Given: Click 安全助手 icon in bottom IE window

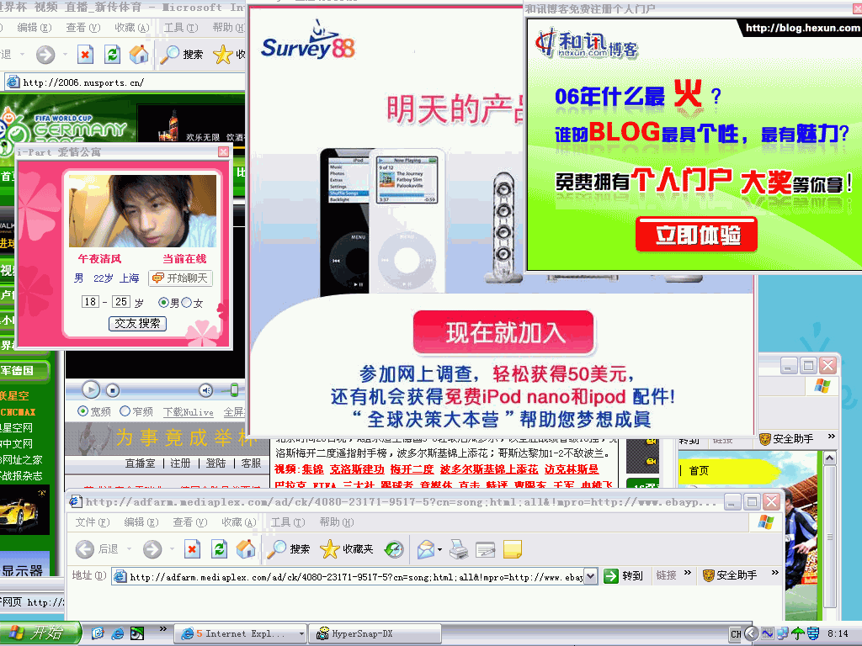Looking at the screenshot, I should pos(709,575).
